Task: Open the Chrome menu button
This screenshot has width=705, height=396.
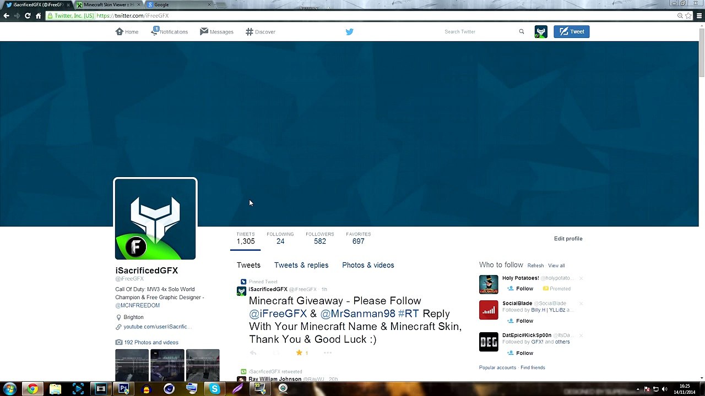Action: [x=699, y=16]
